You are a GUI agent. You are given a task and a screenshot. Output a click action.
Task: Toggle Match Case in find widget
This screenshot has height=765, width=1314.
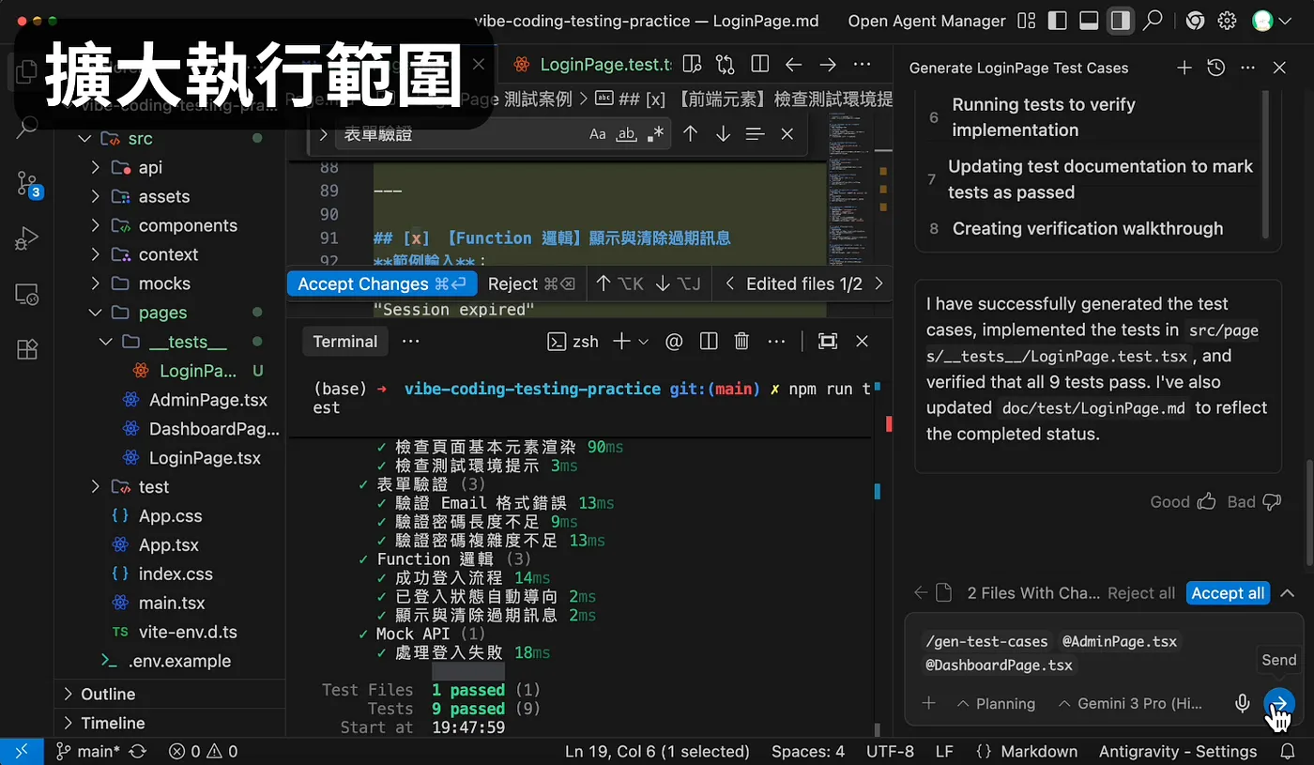pos(598,134)
